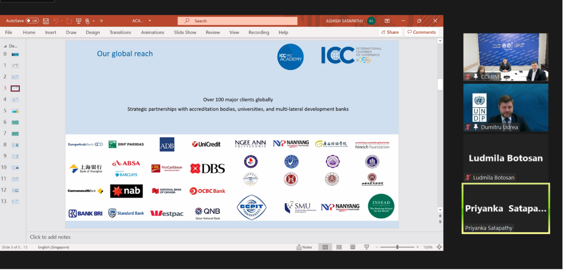Expand the ACA file name dropdown
Viewport: 566px width, 280px height.
(150, 21)
